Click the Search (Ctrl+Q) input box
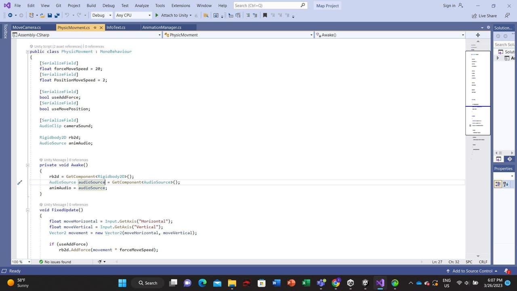 tap(271, 6)
